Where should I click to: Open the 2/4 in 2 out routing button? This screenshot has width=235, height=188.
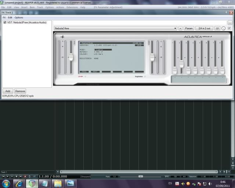[204, 28]
